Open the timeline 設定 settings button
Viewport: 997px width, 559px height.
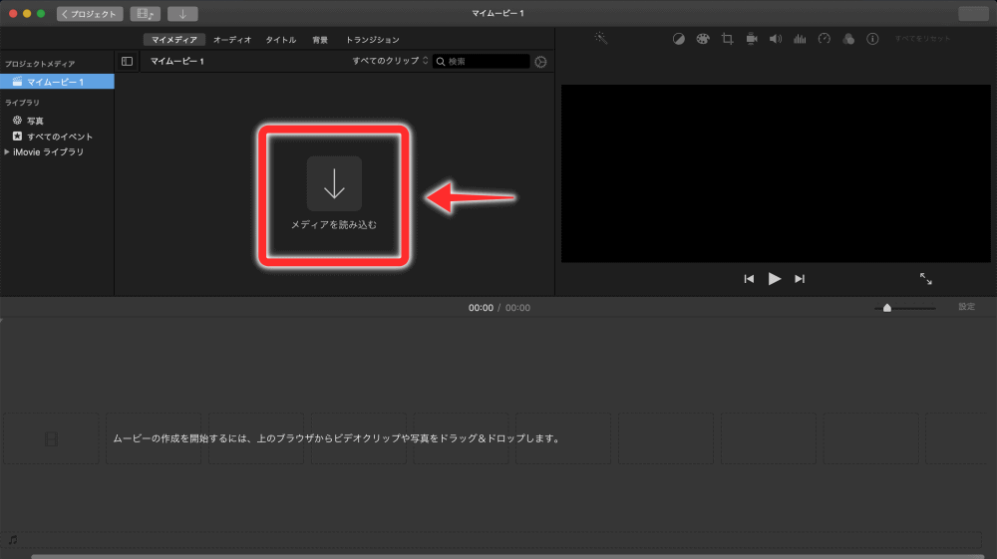tap(966, 307)
